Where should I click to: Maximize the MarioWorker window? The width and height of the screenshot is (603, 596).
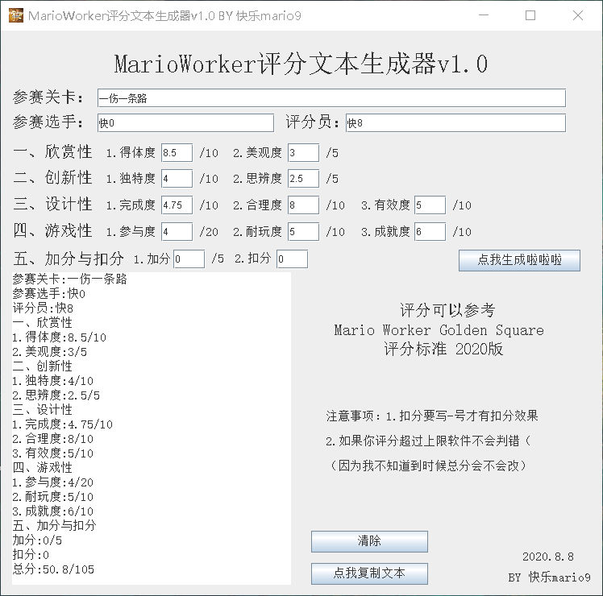(530, 15)
